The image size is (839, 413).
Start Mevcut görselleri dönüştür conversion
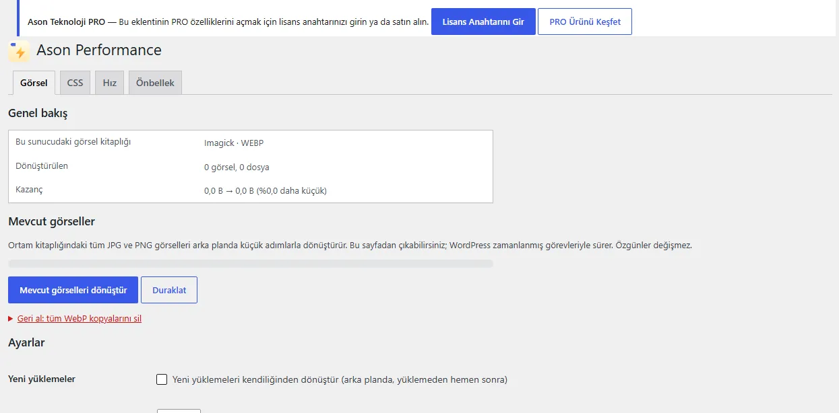click(x=73, y=290)
